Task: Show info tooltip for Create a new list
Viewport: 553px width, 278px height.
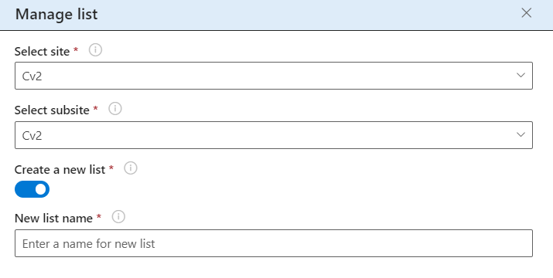Action: (131, 168)
